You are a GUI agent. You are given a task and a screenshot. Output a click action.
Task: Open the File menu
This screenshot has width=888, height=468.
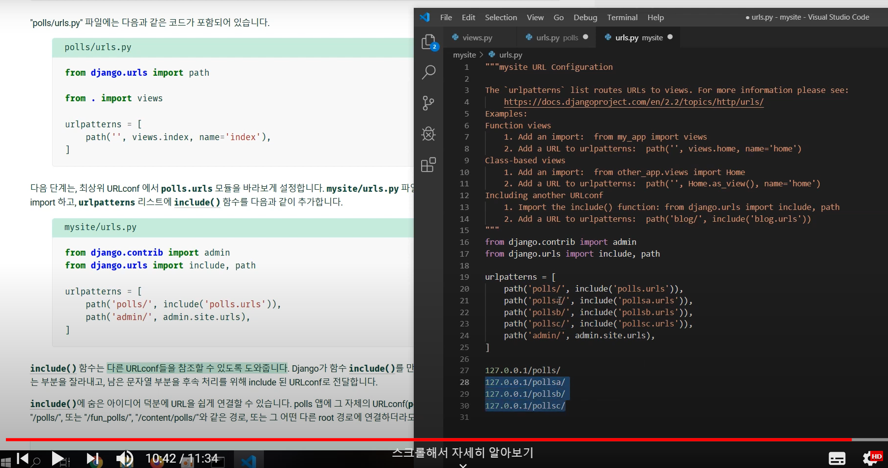point(446,17)
